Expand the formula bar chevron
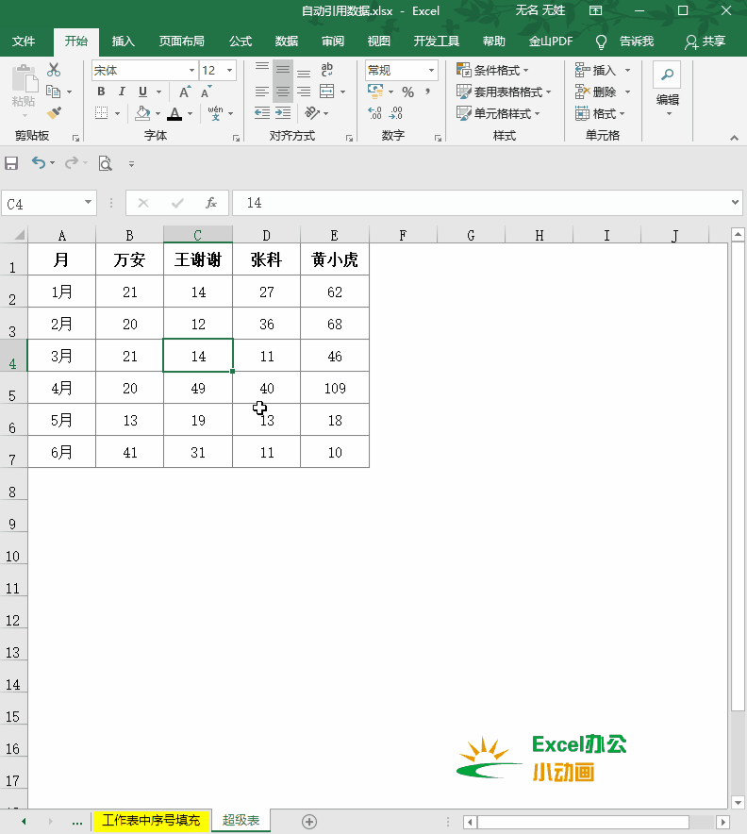747x834 pixels. pos(735,202)
